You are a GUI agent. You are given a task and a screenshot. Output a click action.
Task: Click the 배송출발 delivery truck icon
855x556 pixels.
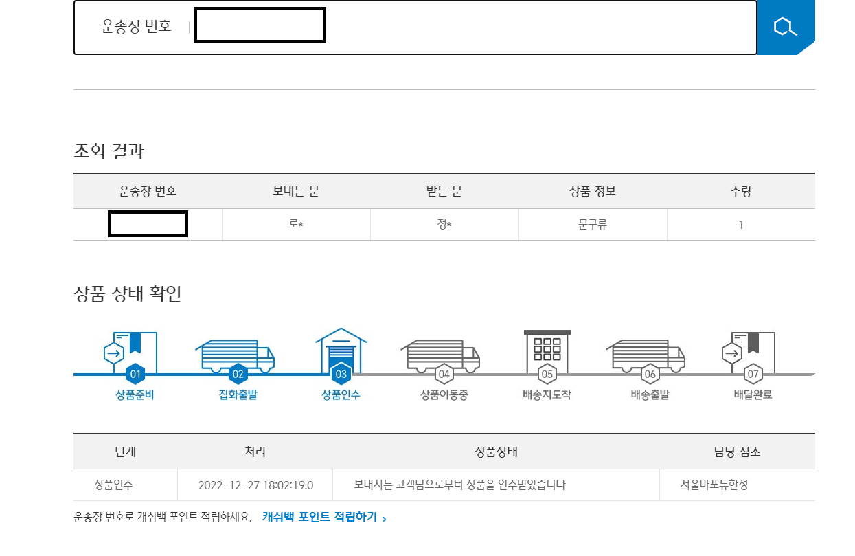coord(646,355)
